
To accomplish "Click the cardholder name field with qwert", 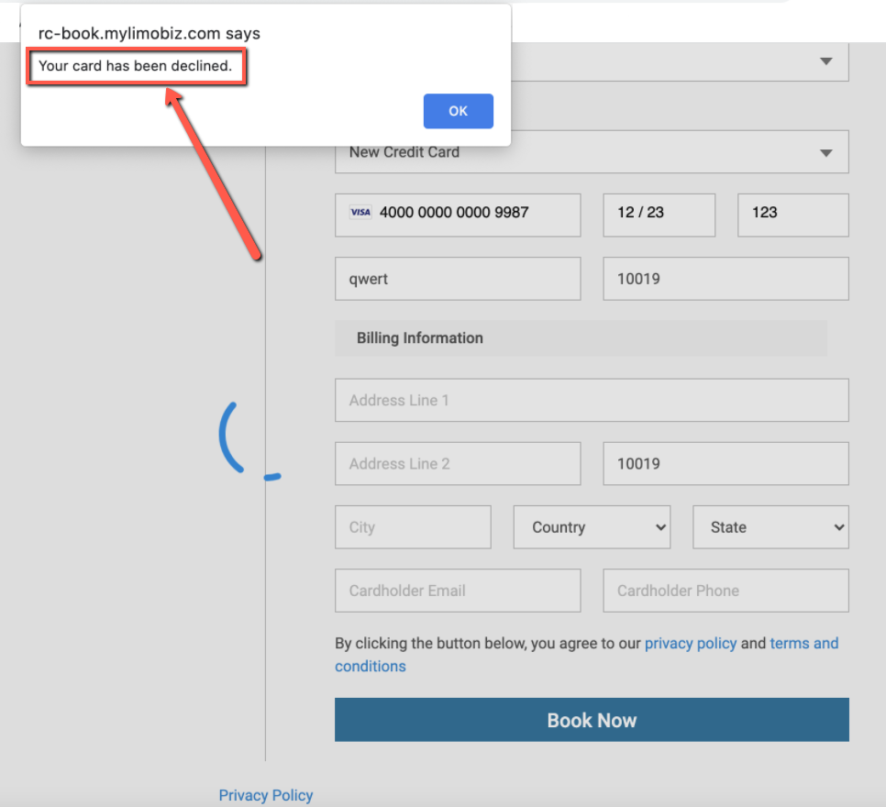I will (458, 279).
